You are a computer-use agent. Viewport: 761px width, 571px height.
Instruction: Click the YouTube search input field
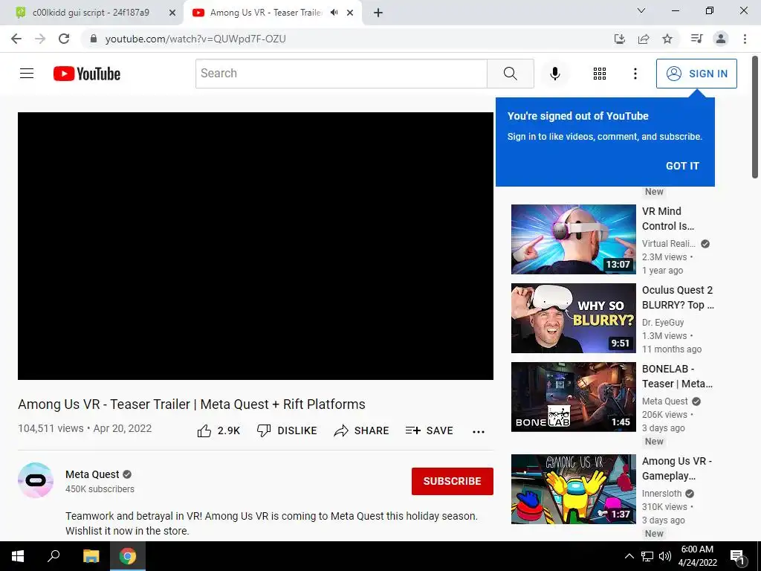[x=341, y=74]
